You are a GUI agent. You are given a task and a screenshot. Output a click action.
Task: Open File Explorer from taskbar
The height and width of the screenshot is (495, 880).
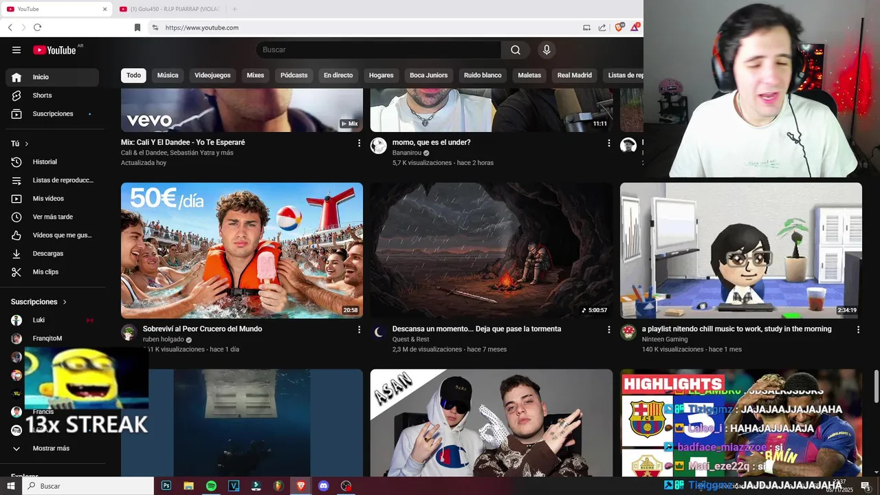[188, 486]
